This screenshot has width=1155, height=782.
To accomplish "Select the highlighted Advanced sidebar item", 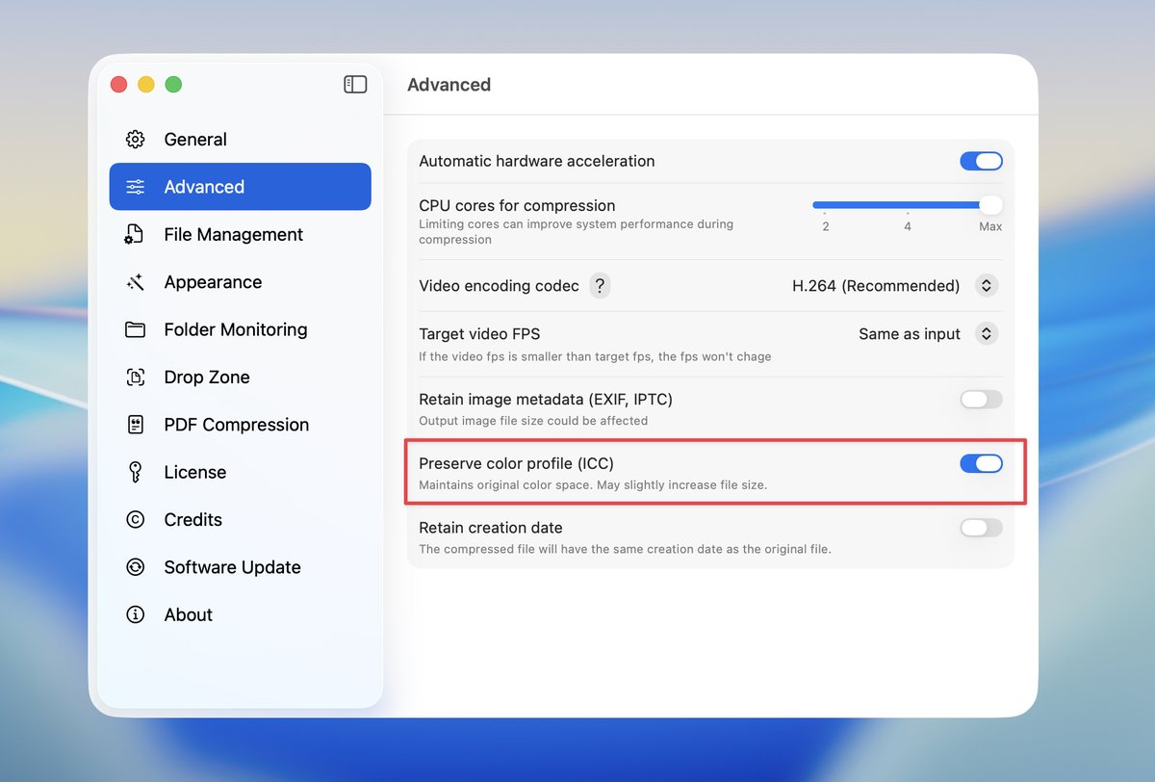I will pyautogui.click(x=240, y=187).
